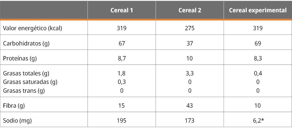Click Cereal 2's protein value 10
The image size is (292, 132).
click(190, 58)
